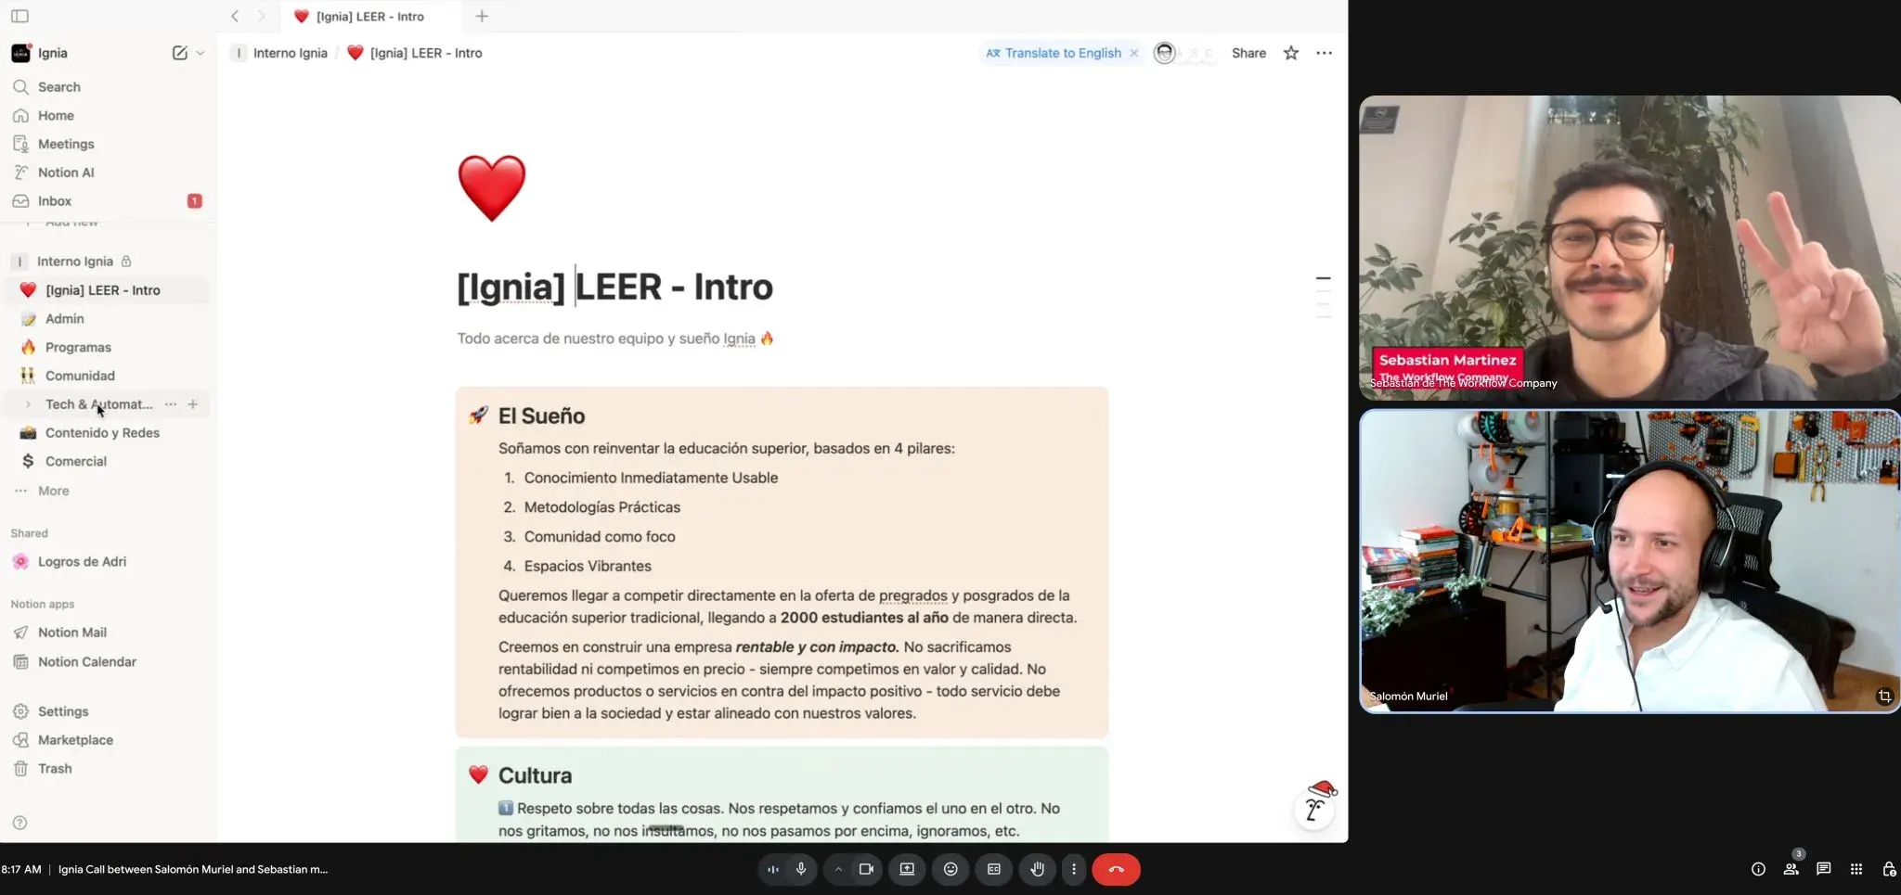Open the meeting chat panel
1901x895 pixels.
coord(1823,869)
